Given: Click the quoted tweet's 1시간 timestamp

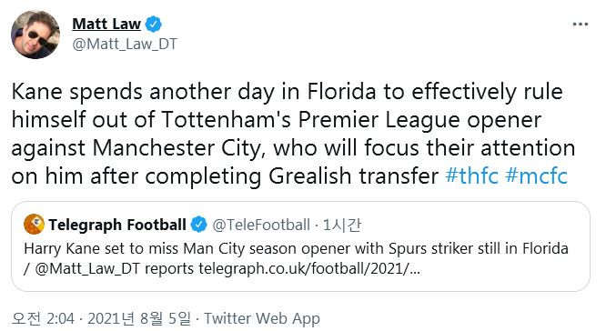Looking at the screenshot, I should coord(341,225).
